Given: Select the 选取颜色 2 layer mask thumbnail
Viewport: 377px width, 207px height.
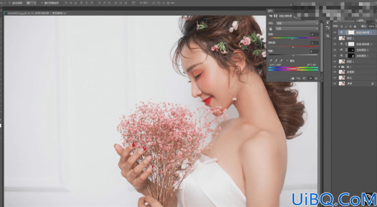Looking at the screenshot, I should point(351,50).
